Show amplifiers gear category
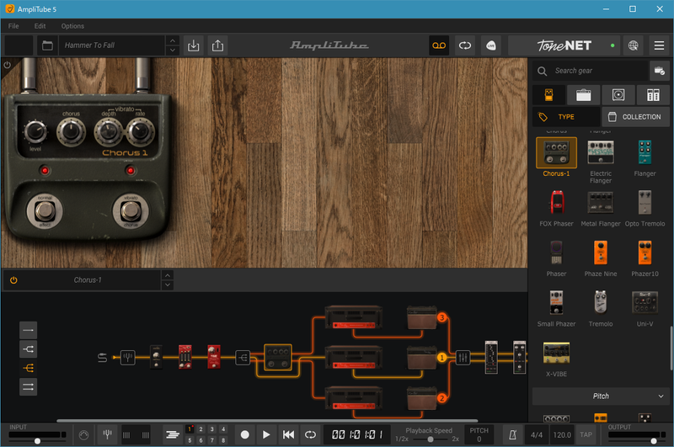This screenshot has width=674, height=447. [583, 95]
